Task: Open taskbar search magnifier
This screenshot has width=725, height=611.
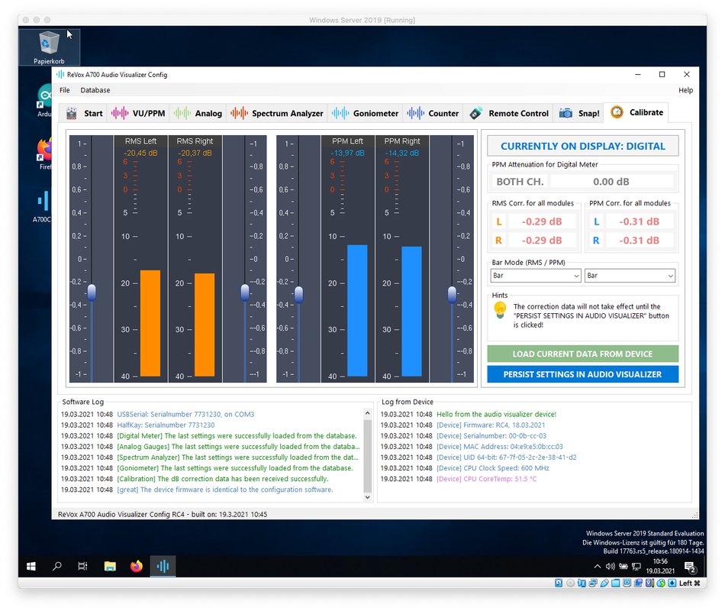Action: (x=57, y=566)
